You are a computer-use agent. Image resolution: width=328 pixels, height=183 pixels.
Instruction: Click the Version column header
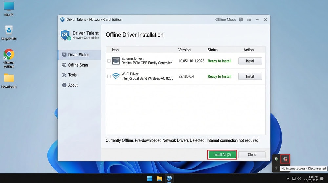point(184,50)
